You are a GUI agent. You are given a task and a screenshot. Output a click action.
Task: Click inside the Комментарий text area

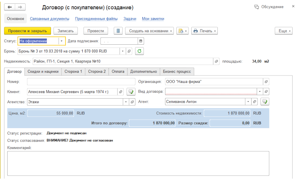coord(138,163)
